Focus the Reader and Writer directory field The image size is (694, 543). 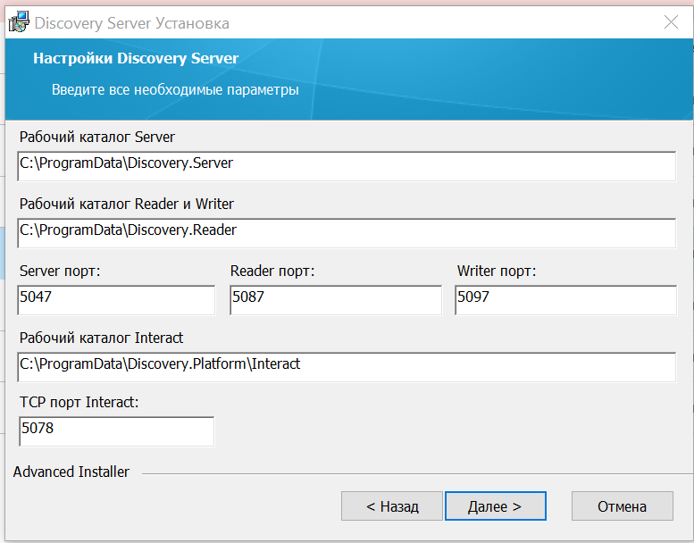347,231
